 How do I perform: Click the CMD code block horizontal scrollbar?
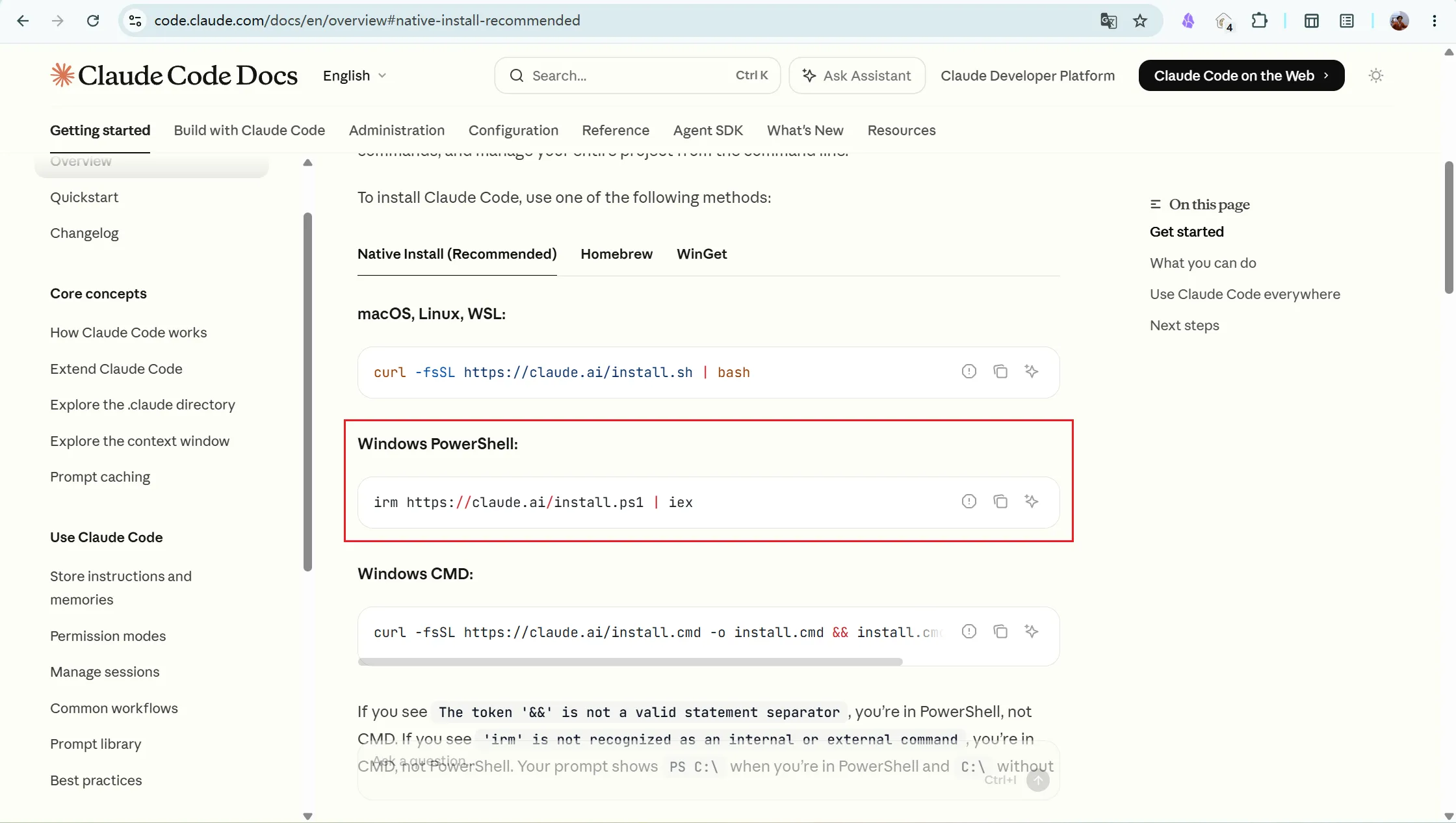point(630,662)
